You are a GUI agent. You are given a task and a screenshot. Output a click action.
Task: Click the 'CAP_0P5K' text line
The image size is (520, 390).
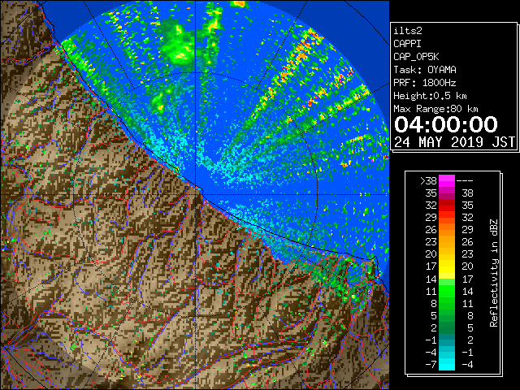pyautogui.click(x=416, y=57)
